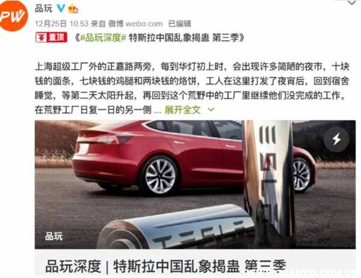The image size is (361, 278).
Task: Open the #品玩深度# hashtag topic
Action: (103, 38)
